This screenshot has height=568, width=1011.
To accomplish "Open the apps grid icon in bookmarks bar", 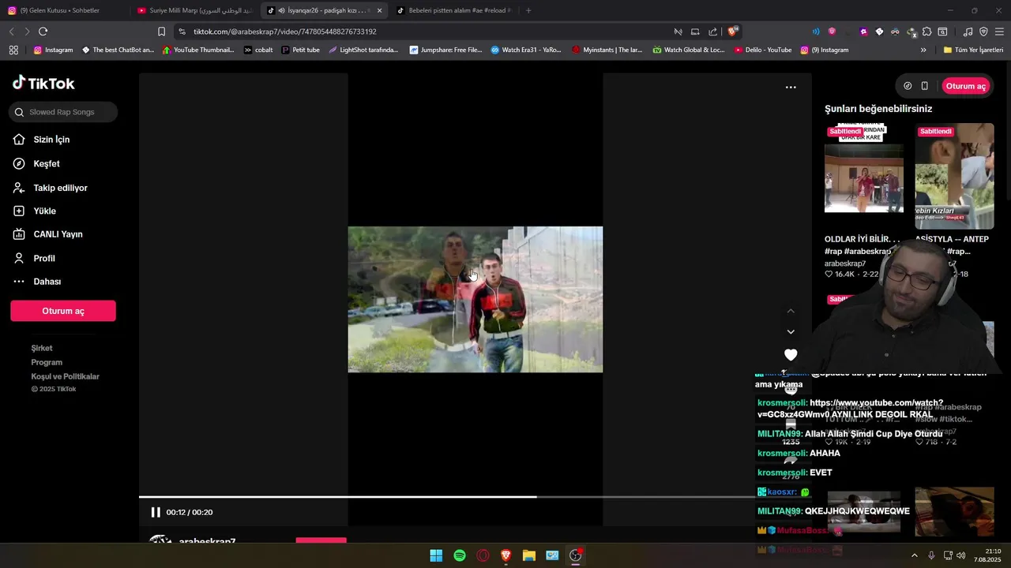I will point(13,50).
